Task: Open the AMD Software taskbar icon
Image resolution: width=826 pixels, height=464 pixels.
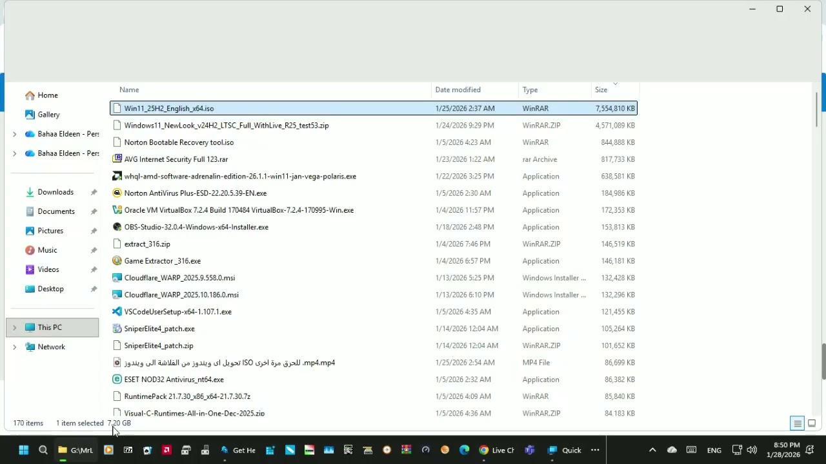Action: (166, 450)
